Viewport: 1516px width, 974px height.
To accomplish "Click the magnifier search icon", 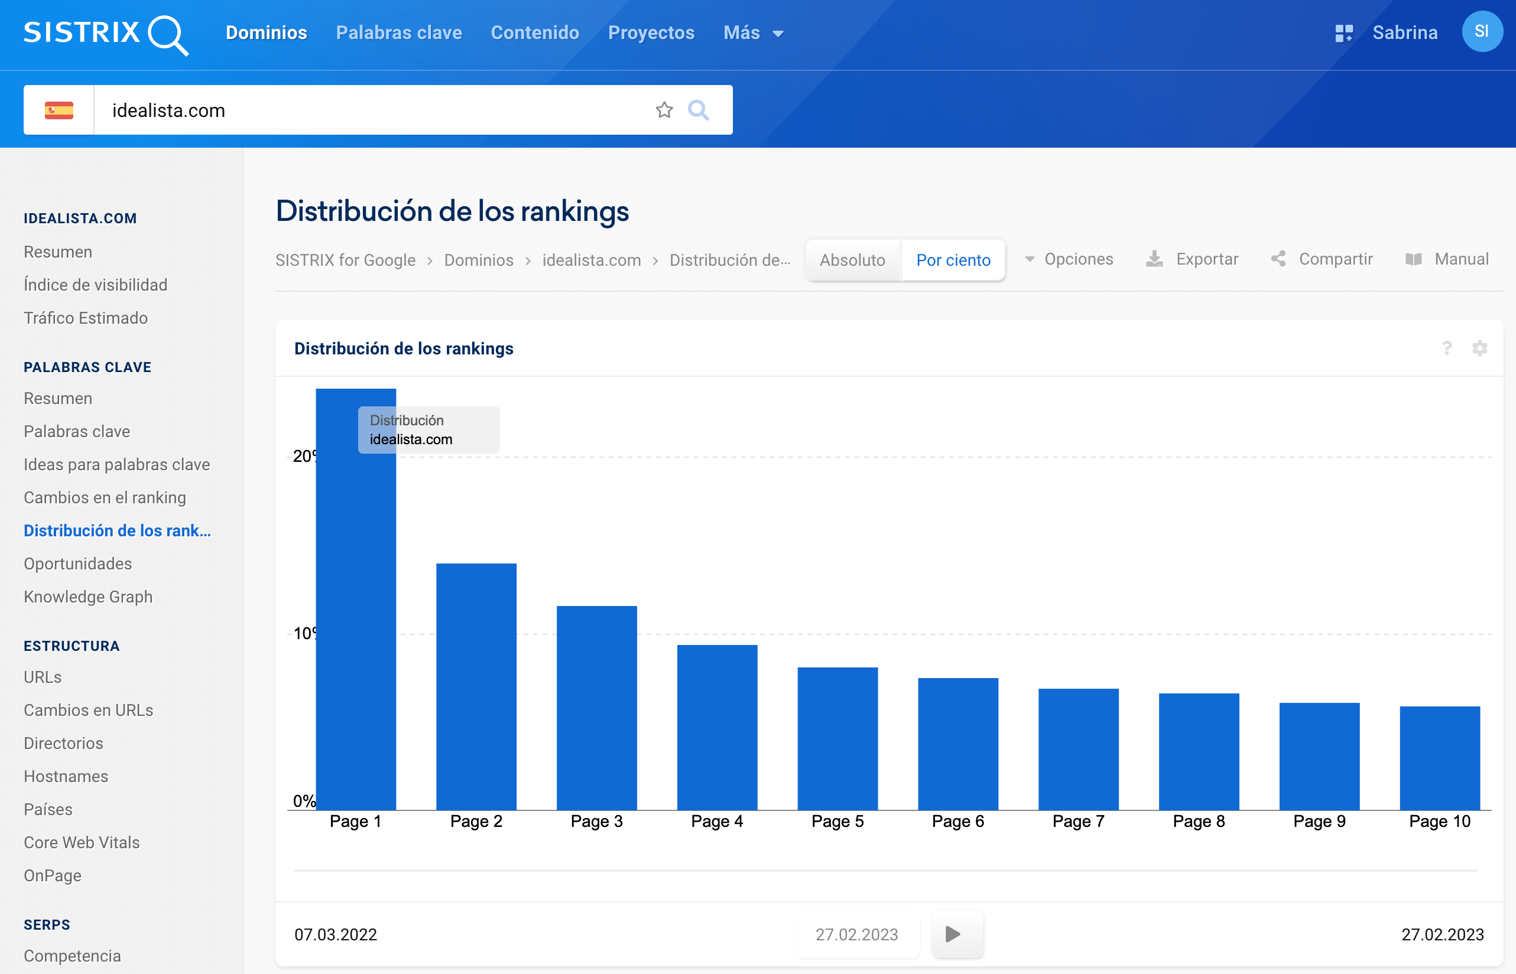I will (698, 110).
